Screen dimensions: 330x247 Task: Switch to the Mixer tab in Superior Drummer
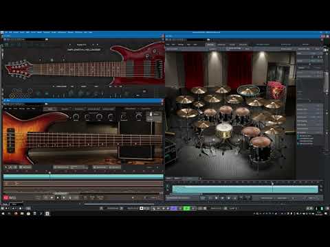pos(232,45)
